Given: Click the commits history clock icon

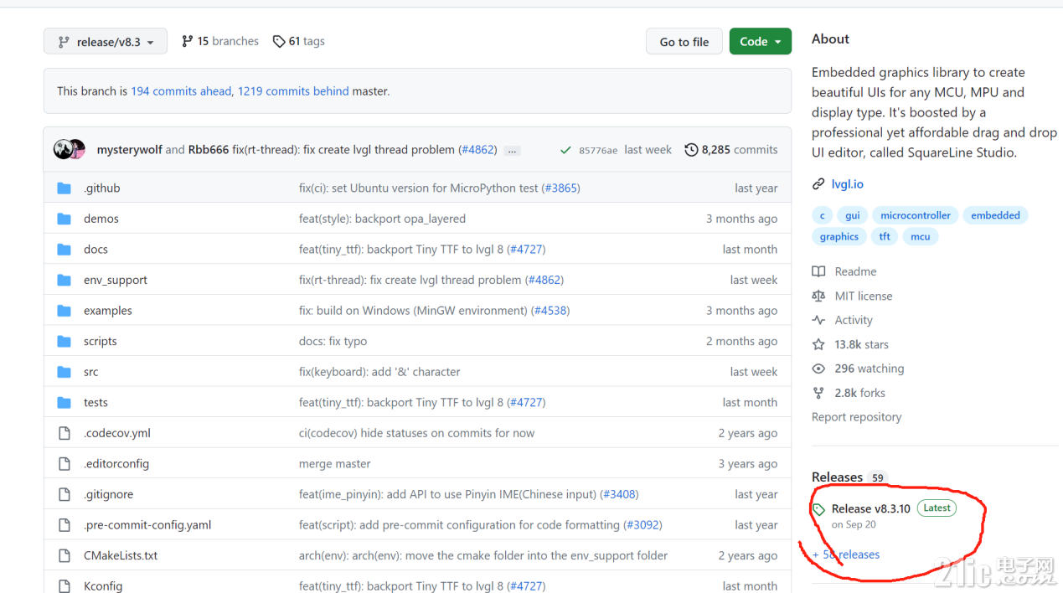Looking at the screenshot, I should click(x=691, y=150).
